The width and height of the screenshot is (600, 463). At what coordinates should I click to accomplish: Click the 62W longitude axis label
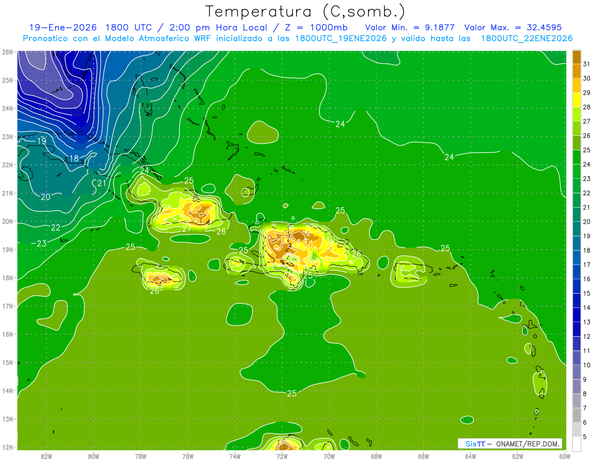(x=518, y=456)
